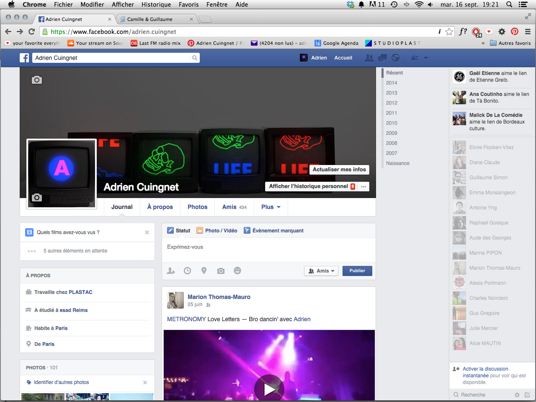Click the compose new message icon in chat bar

[527, 395]
